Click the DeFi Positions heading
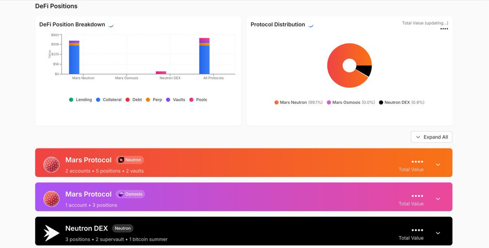This screenshot has height=248, width=489. [x=56, y=6]
